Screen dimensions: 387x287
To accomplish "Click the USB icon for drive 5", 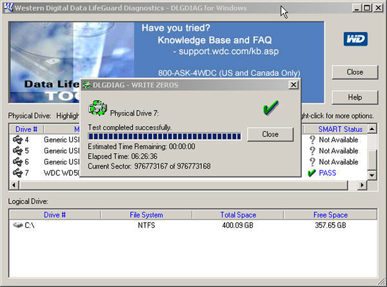I will 18,151.
